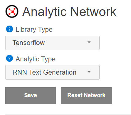Image resolution: width=131 pixels, height=115 pixels.
Task: Click the Library Type dropdown arrow
Action: click(x=89, y=42)
